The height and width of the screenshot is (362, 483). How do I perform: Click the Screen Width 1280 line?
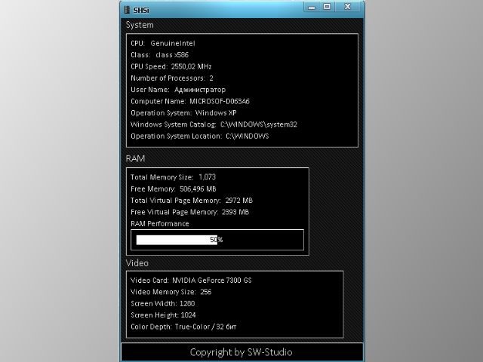click(162, 303)
